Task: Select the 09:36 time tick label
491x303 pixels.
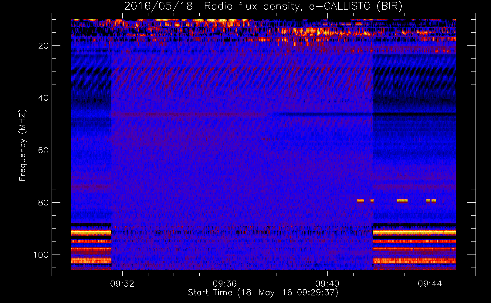Action: tap(225, 284)
